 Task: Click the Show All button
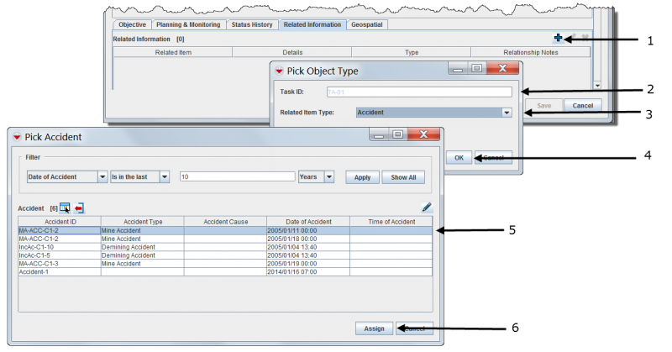[403, 177]
